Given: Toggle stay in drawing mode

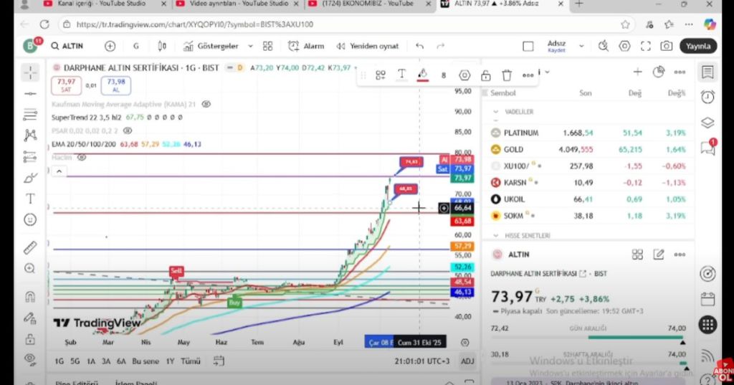Looking at the screenshot, I should click(x=30, y=318).
